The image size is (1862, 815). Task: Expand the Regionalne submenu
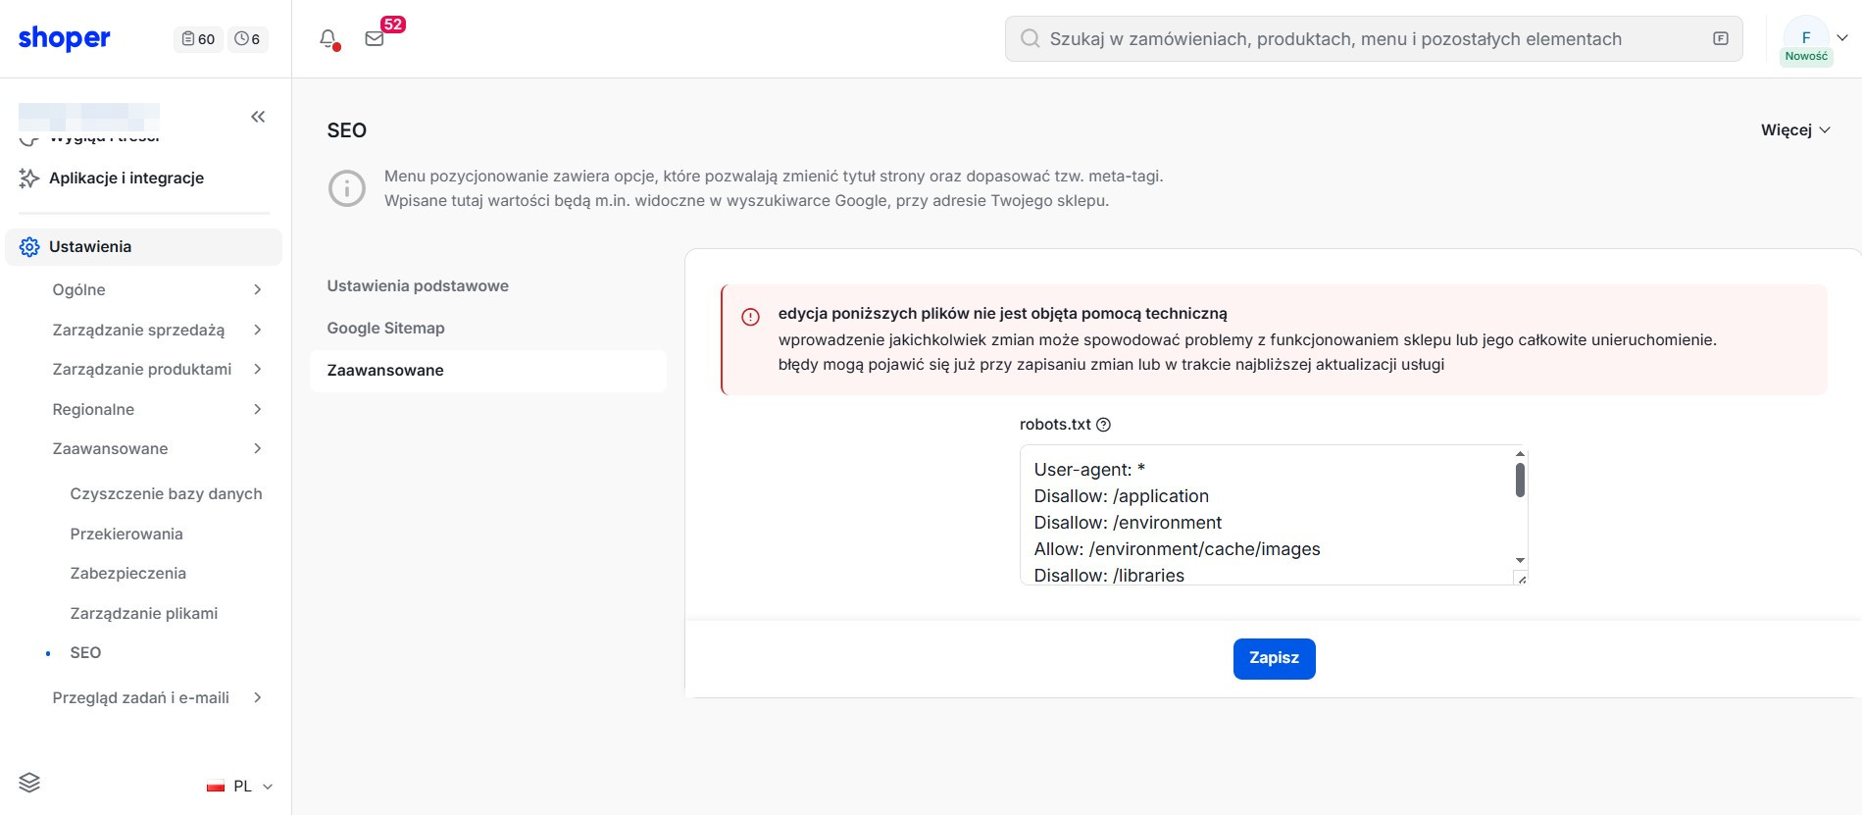[257, 409]
